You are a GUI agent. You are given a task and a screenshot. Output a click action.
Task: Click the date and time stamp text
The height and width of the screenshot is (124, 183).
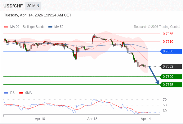38,15
